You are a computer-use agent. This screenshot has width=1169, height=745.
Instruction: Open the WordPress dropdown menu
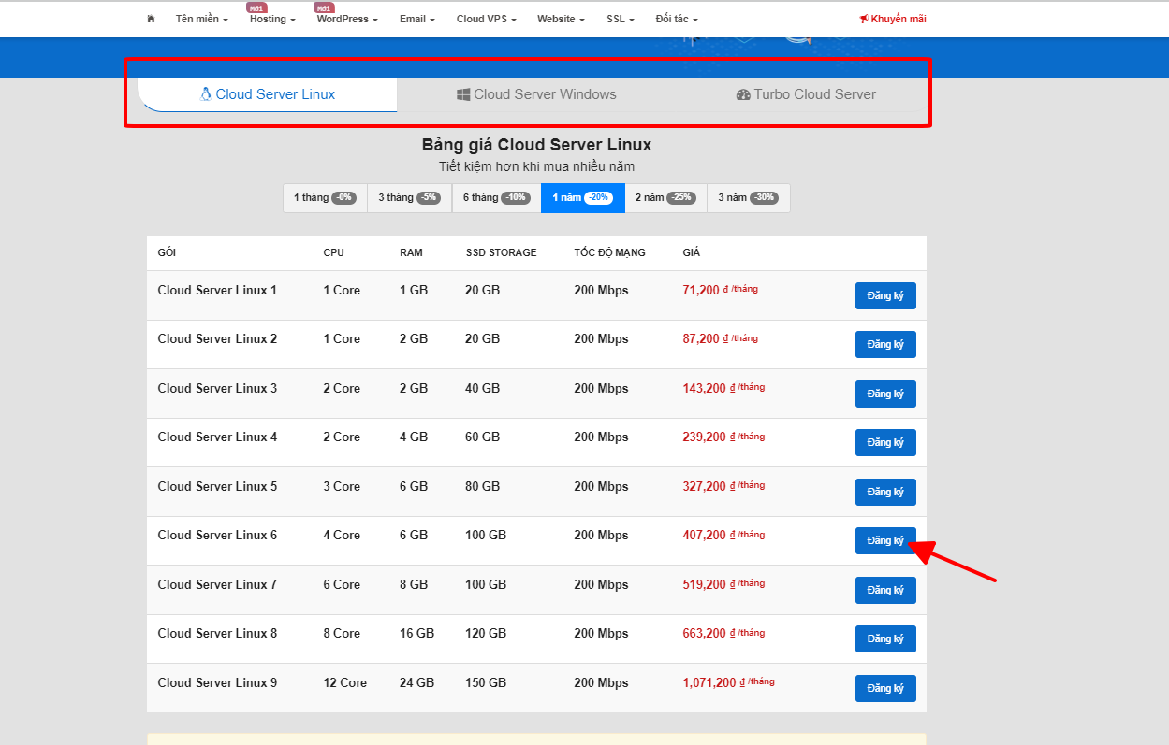click(x=347, y=19)
